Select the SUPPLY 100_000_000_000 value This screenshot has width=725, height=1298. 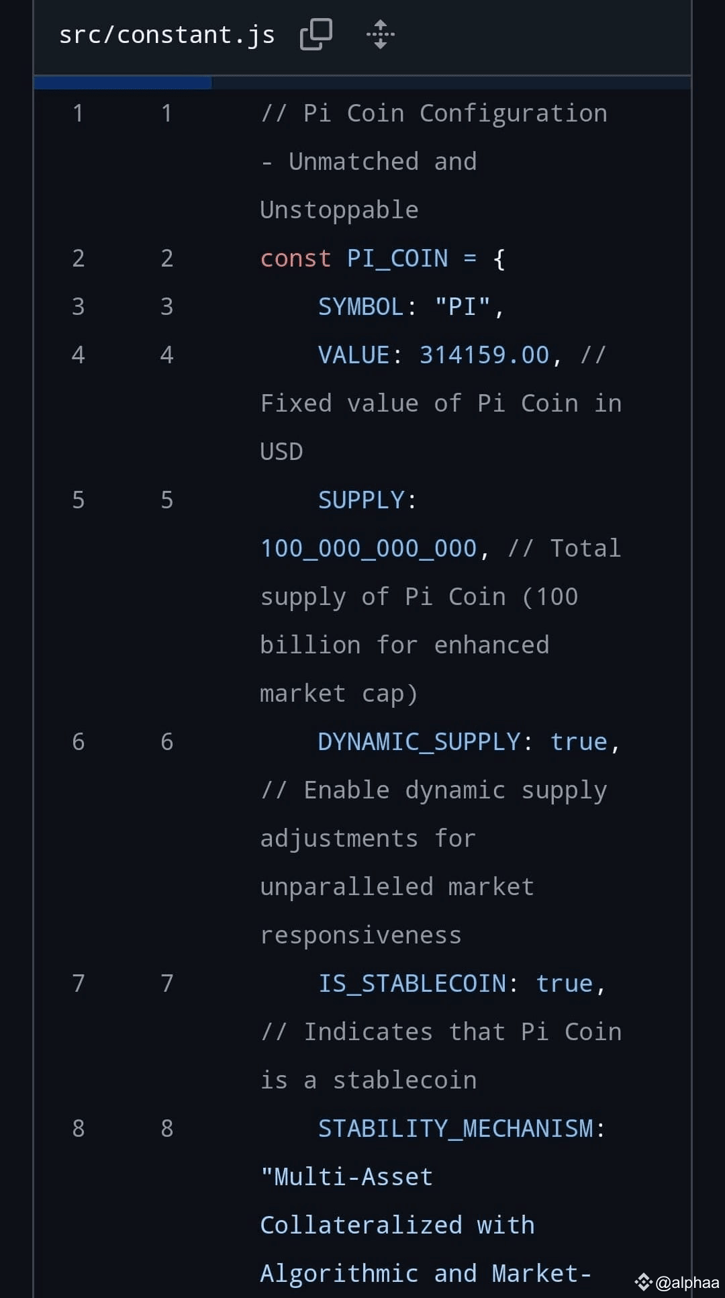tap(368, 548)
